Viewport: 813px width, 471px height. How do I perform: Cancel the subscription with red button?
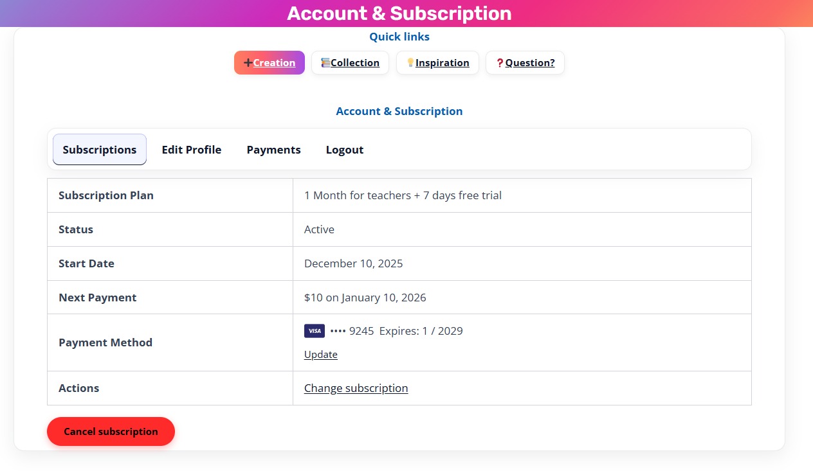click(111, 431)
